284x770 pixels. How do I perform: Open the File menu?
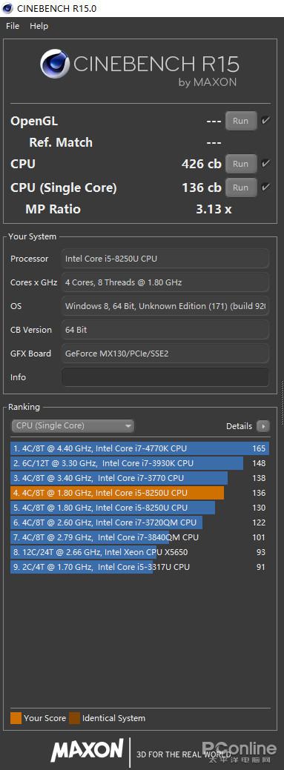click(13, 26)
